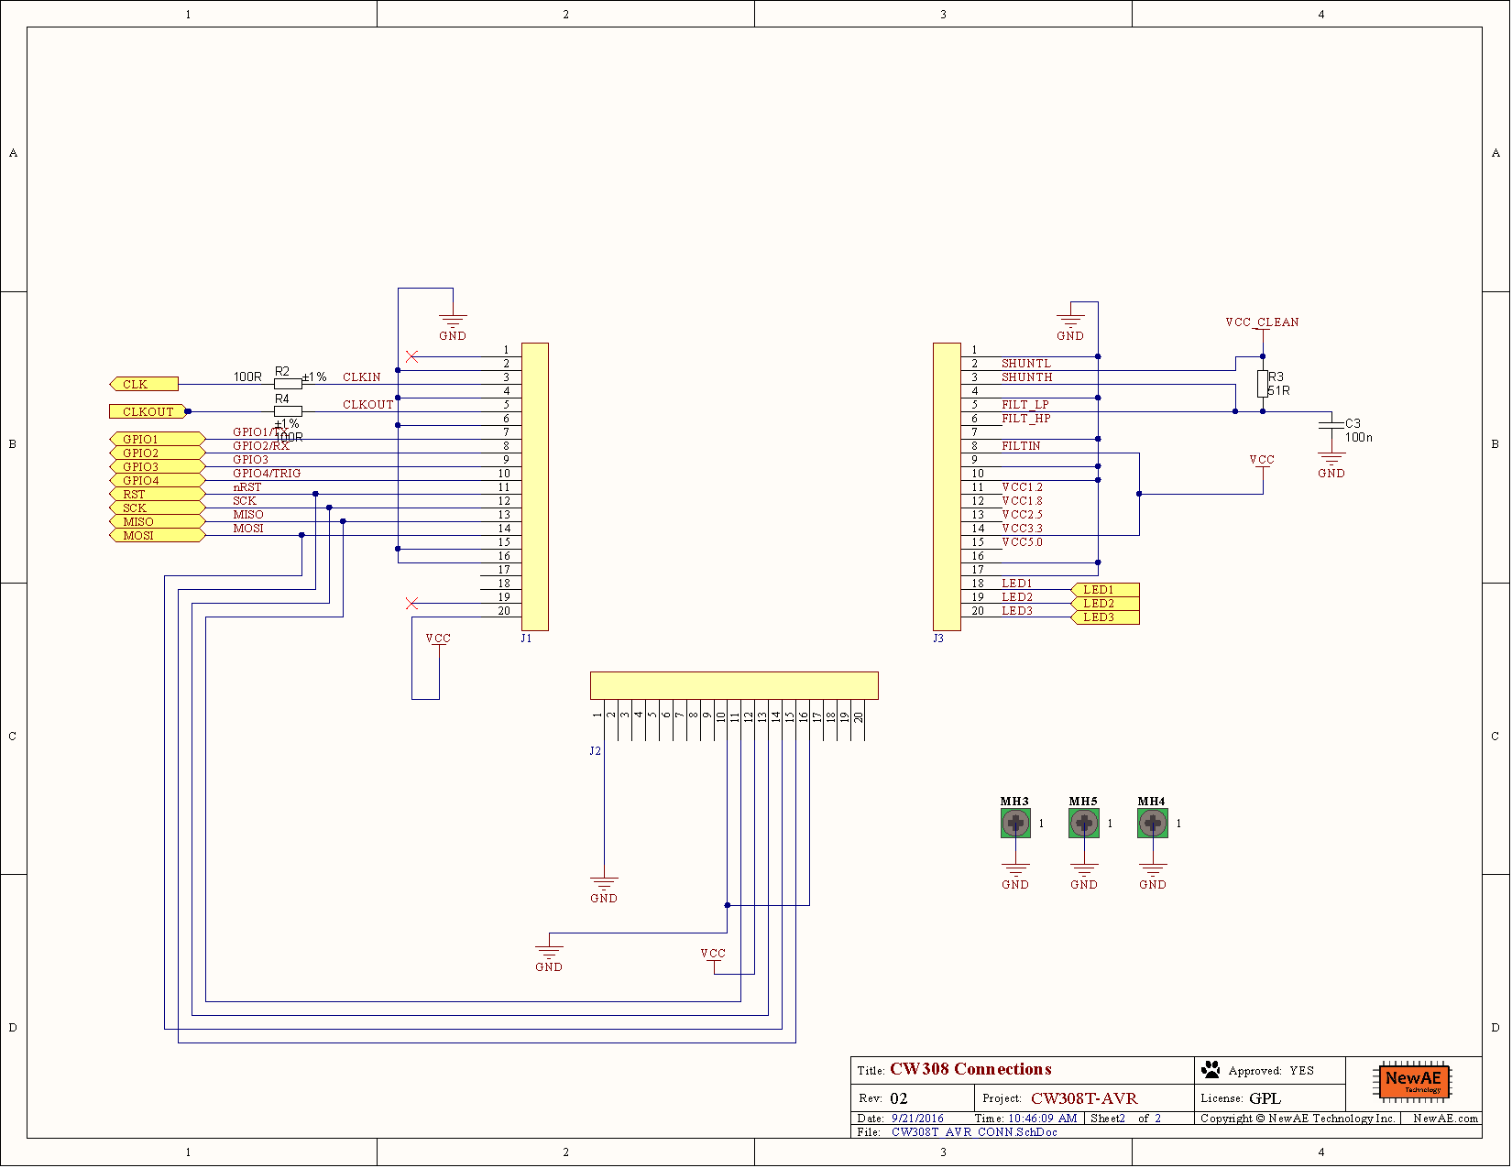Image resolution: width=1512 pixels, height=1168 pixels.
Task: Click the CLKIN net label
Action: [x=362, y=377]
